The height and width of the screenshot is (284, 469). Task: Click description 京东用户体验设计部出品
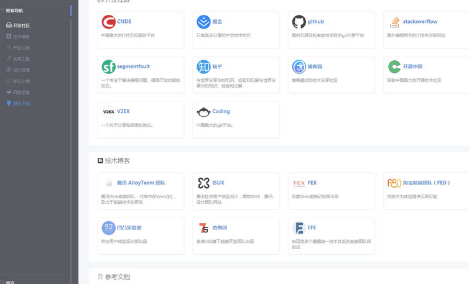(124, 241)
